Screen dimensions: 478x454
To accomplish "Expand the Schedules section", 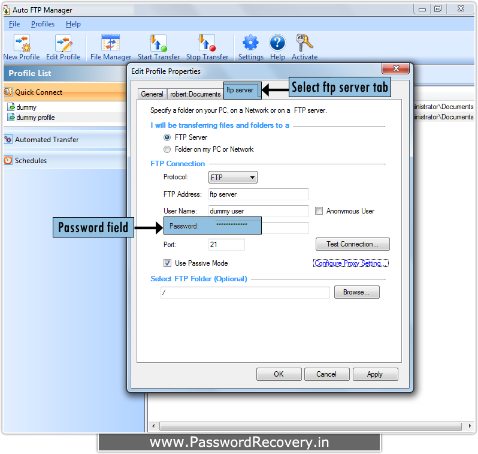I will click(65, 160).
